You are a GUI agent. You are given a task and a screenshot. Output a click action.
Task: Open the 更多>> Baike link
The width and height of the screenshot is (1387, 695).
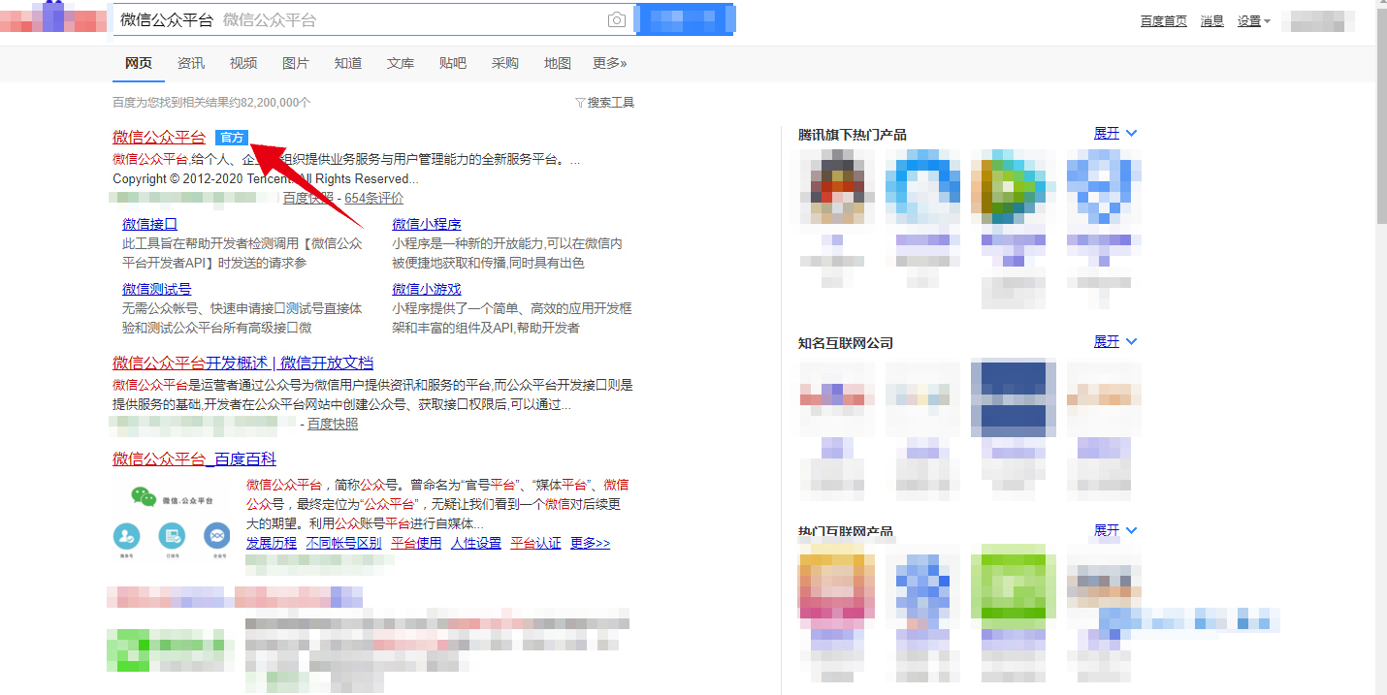click(591, 543)
